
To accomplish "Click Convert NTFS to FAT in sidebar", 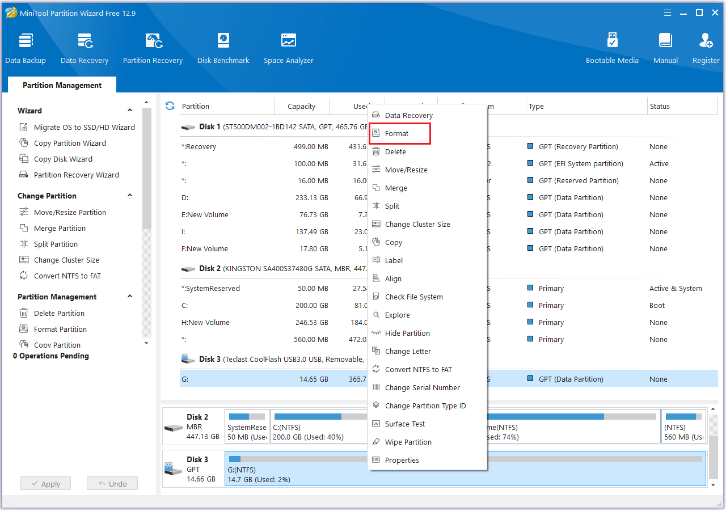I will (67, 276).
